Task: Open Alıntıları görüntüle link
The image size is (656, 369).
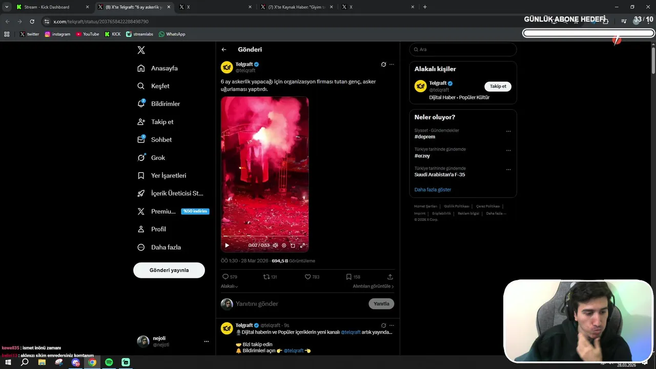Action: [373, 286]
